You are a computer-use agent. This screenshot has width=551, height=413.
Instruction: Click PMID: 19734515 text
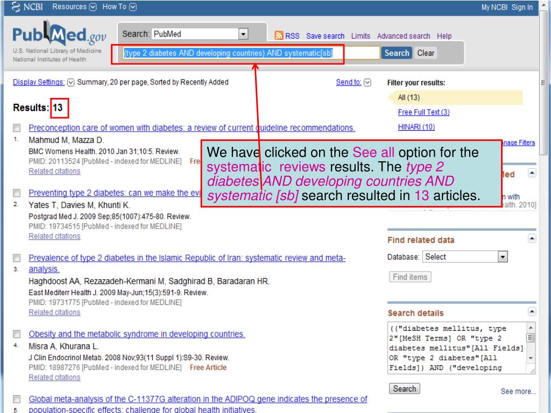tap(54, 226)
